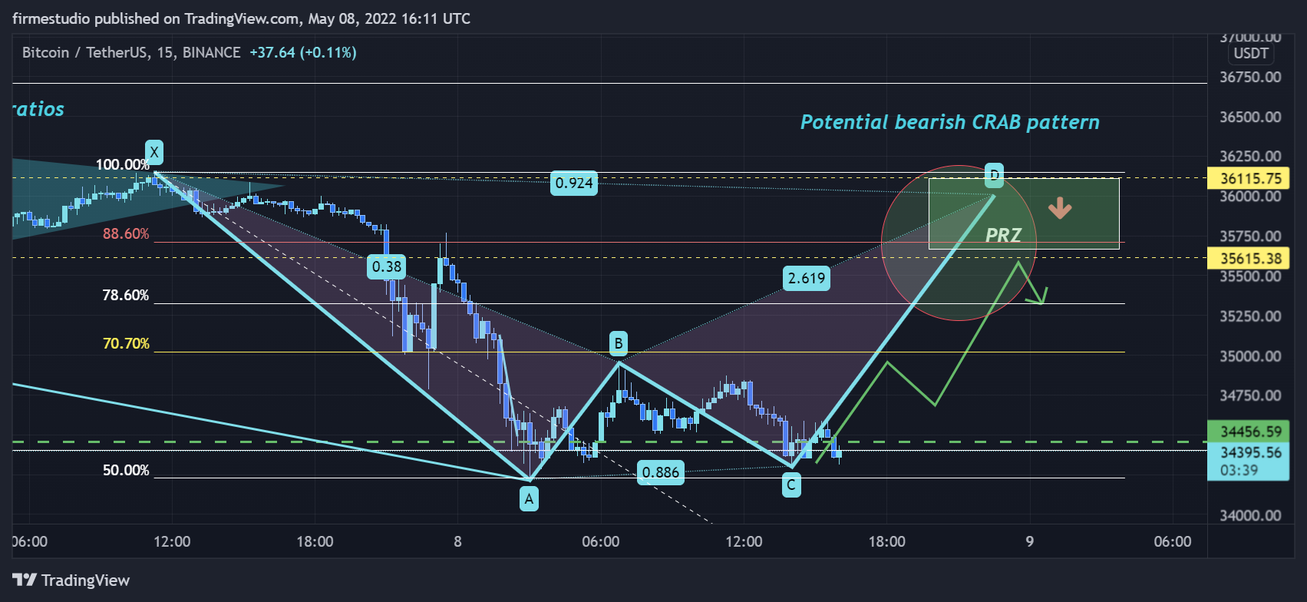Click the 36500.00 price axis value

pos(1251,117)
